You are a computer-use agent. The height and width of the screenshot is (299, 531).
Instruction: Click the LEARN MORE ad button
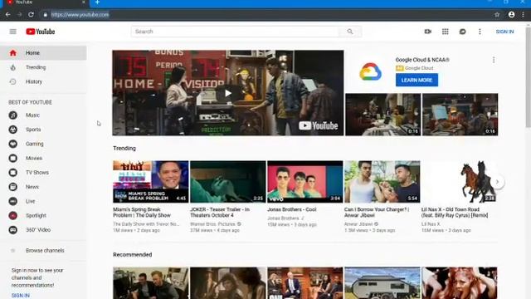(x=417, y=80)
